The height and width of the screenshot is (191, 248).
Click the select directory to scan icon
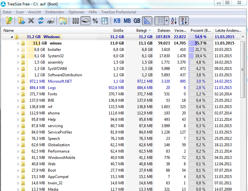(x=21, y=21)
